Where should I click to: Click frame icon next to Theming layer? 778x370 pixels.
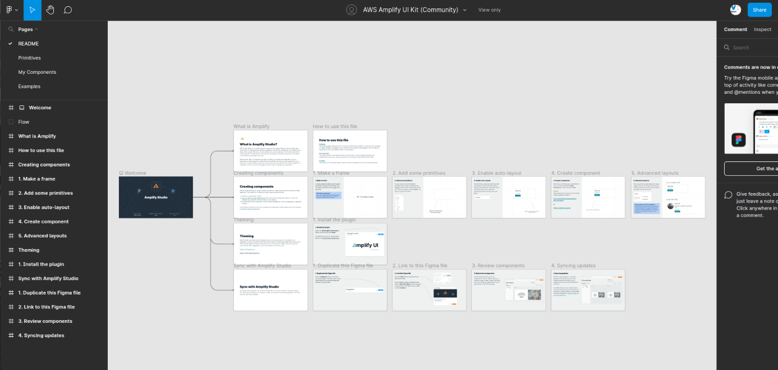click(11, 250)
